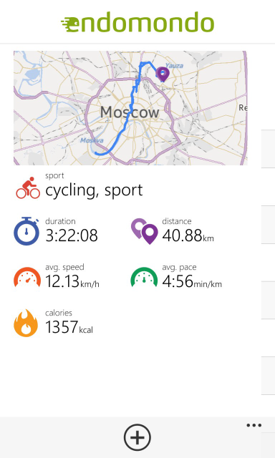Tap the 12.13 km/h average speed value
Image resolution: width=275 pixels, height=458 pixels.
pyautogui.click(x=72, y=281)
